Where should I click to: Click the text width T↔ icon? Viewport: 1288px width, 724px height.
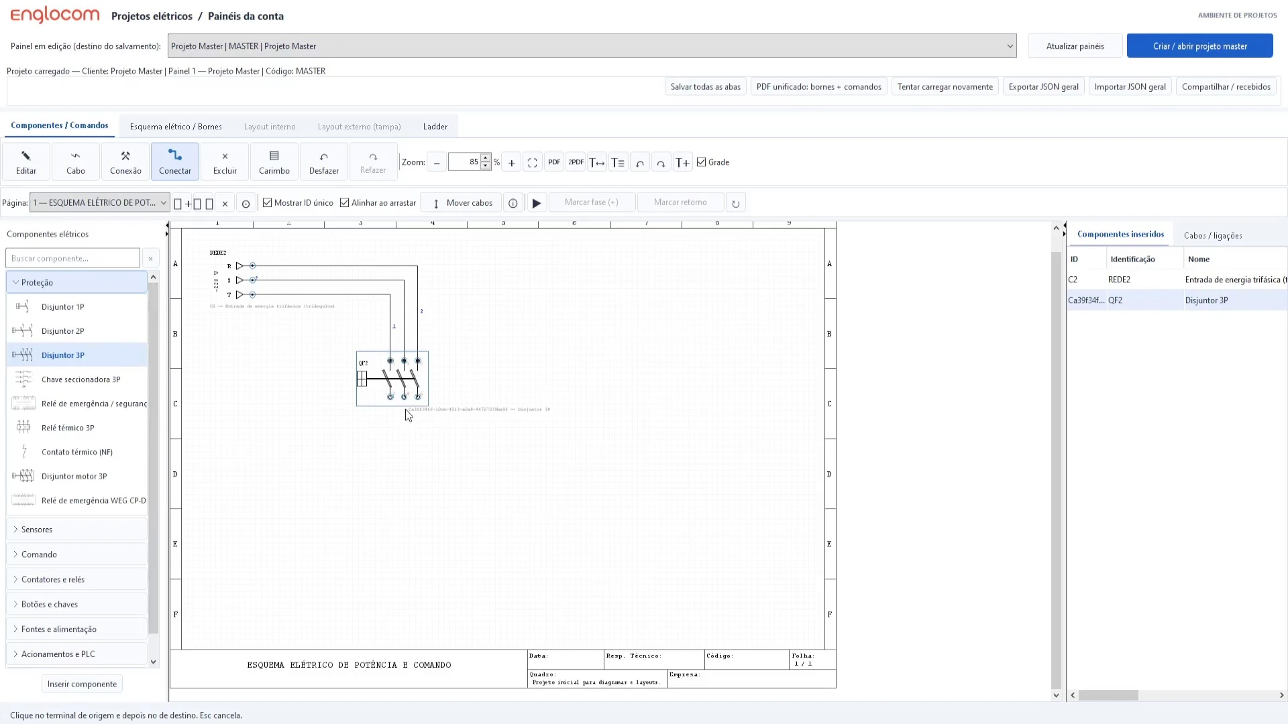tap(597, 162)
